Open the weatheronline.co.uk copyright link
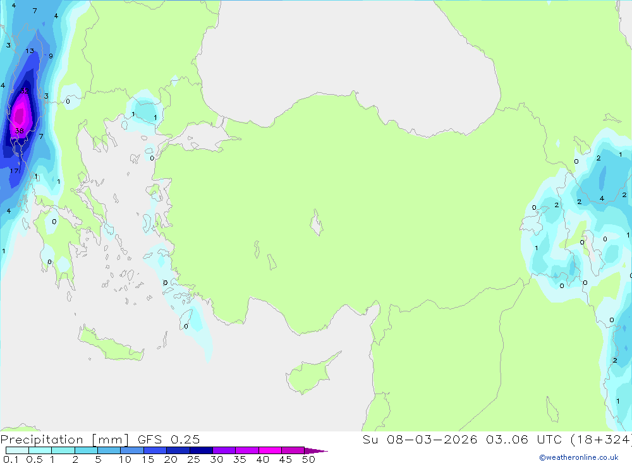The height and width of the screenshot is (463, 632). point(579,457)
